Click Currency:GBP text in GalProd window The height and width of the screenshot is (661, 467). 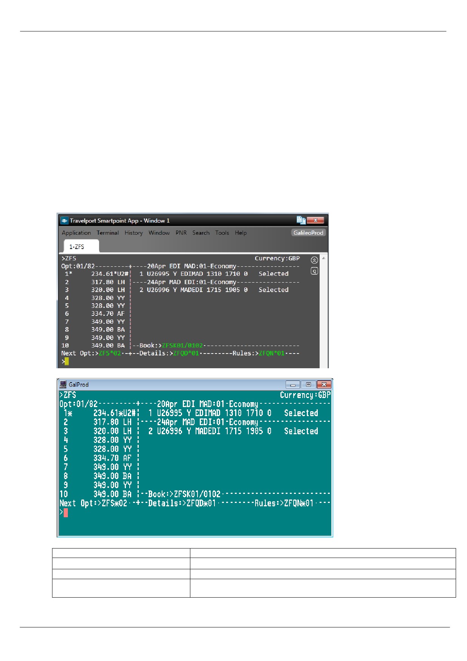coord(305,395)
